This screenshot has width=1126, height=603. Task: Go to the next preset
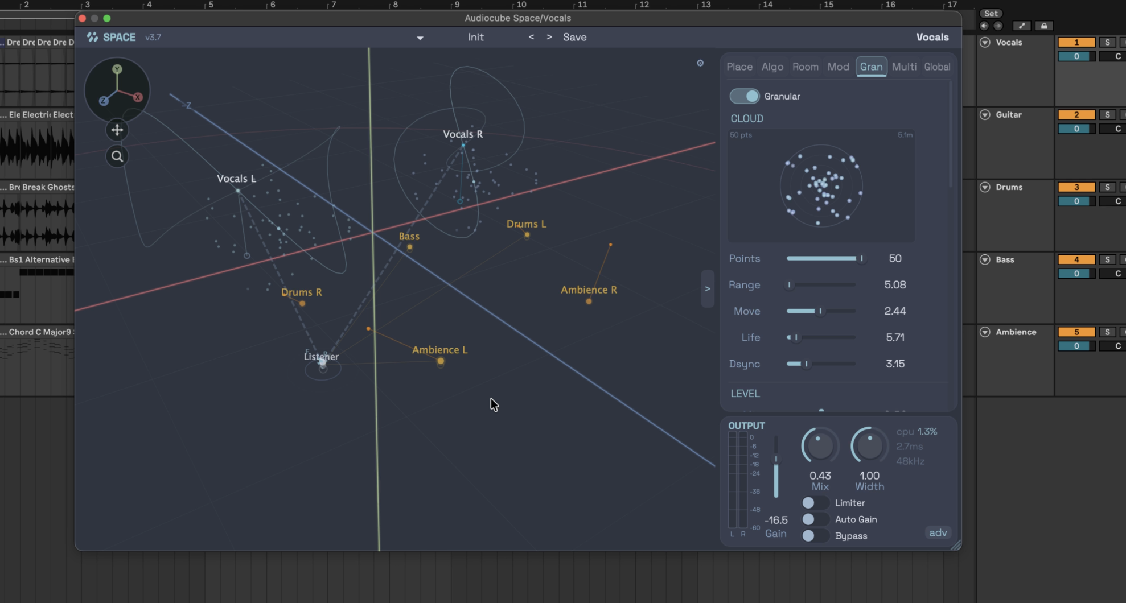[549, 37]
